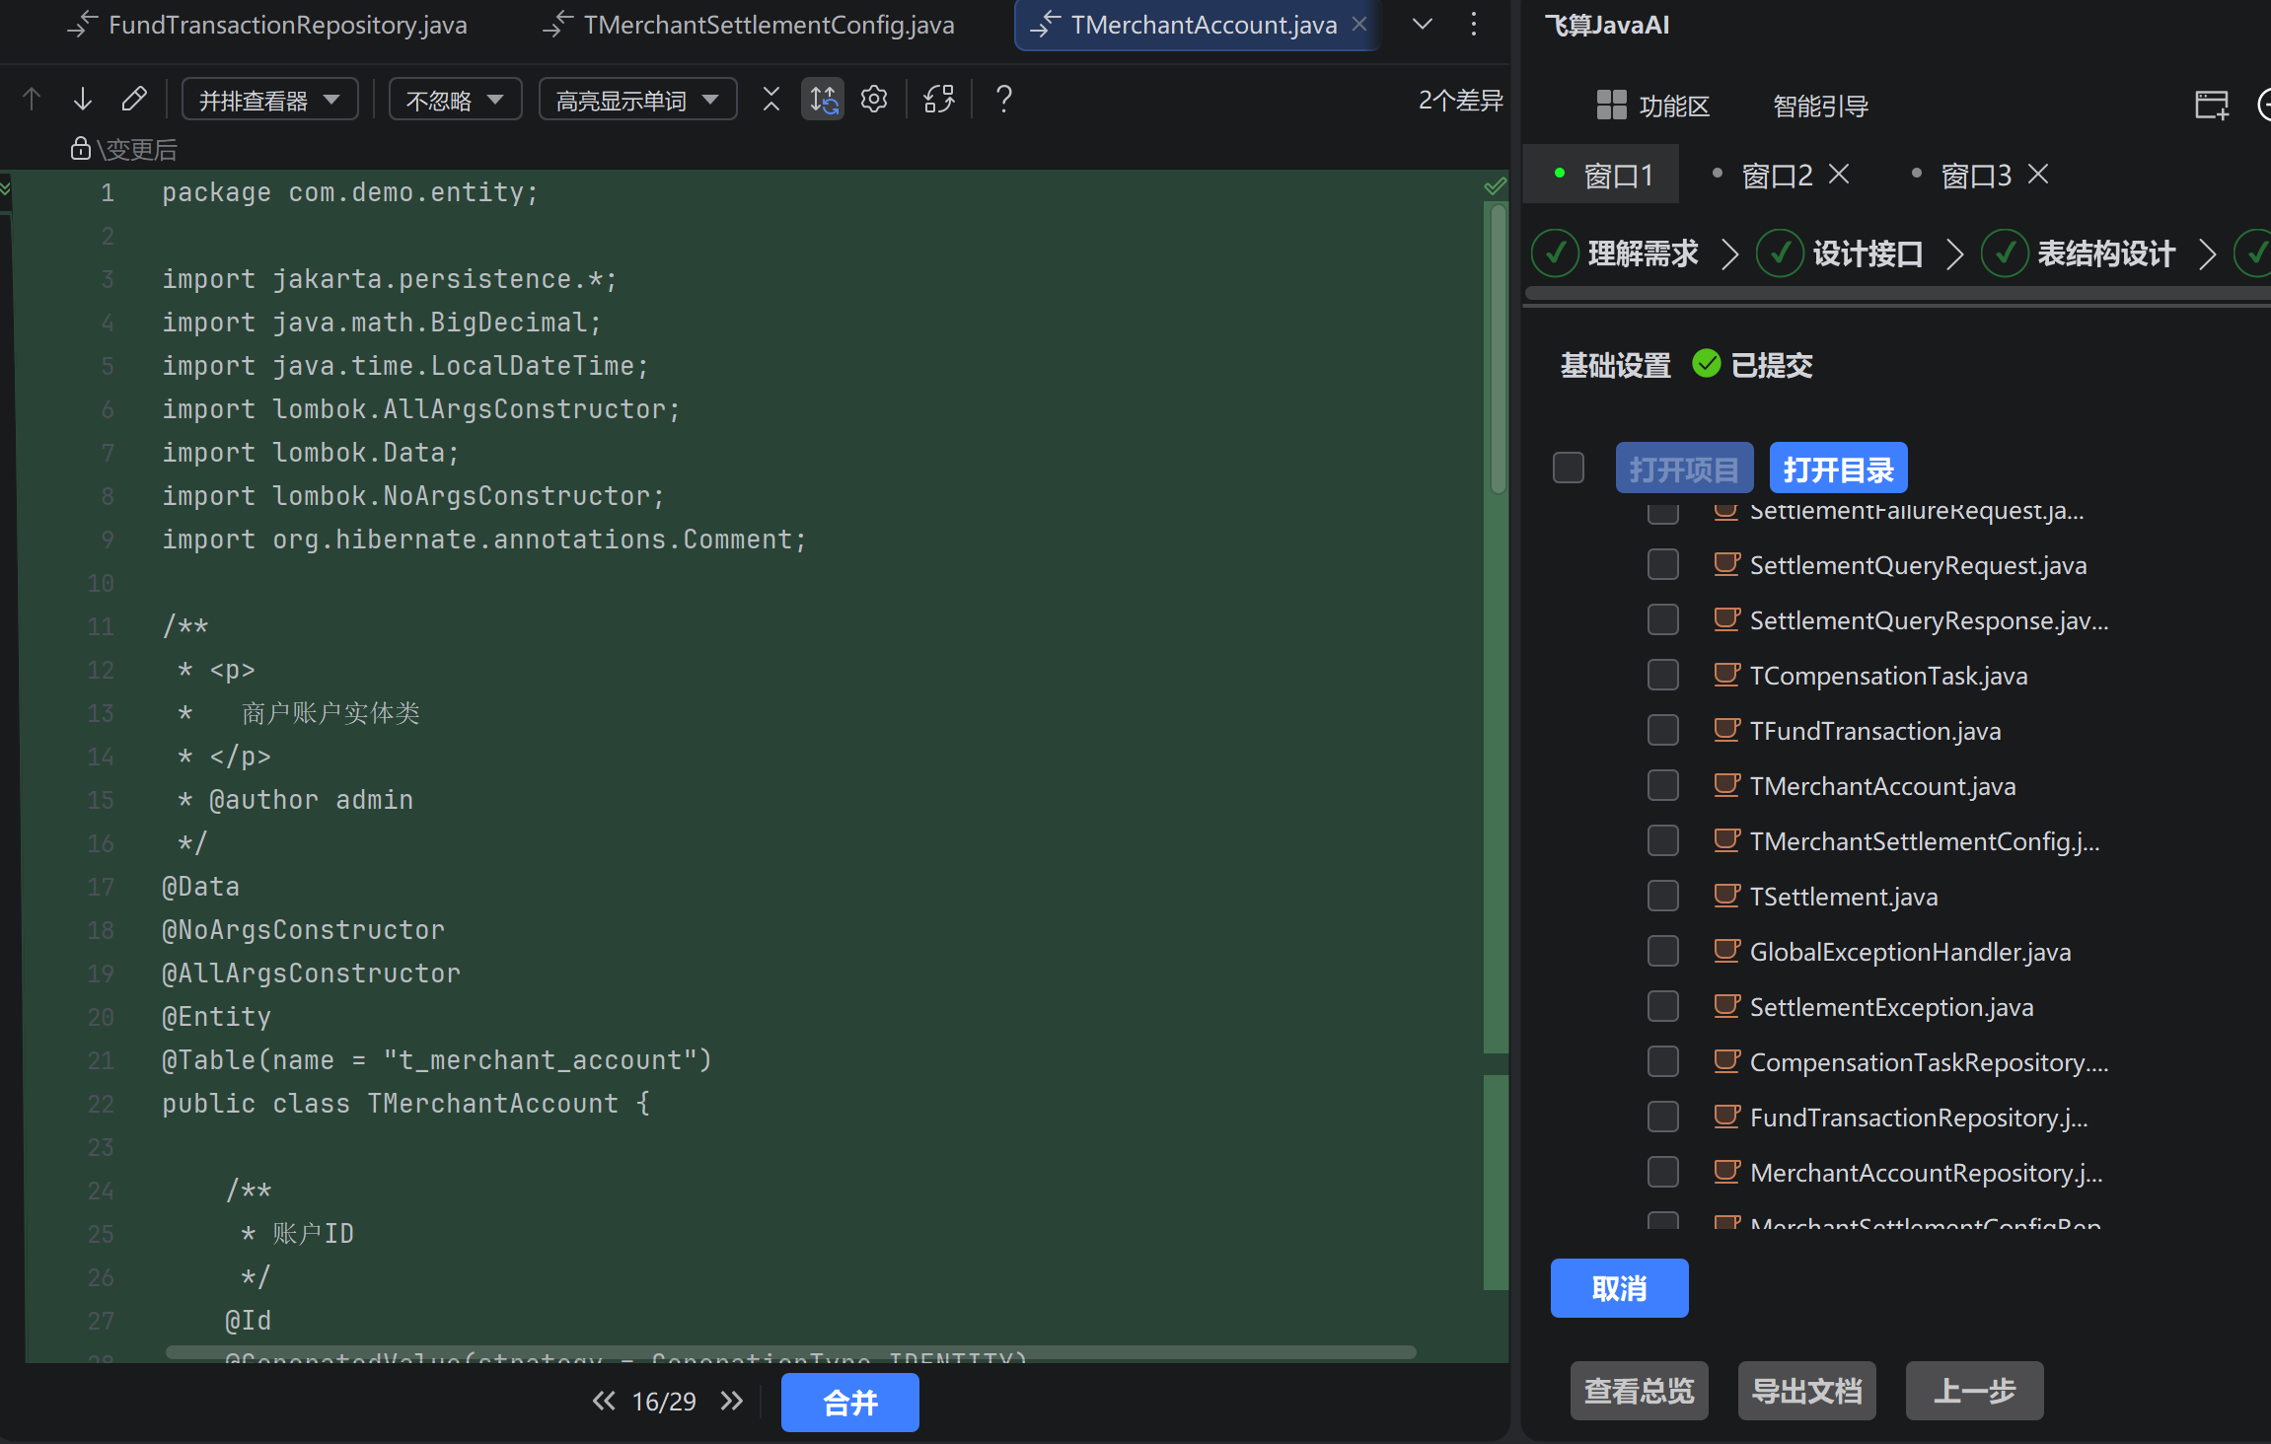2271x1444 pixels.
Task: Switch to TMerchantSettlementConfig.java tab
Action: (x=750, y=25)
